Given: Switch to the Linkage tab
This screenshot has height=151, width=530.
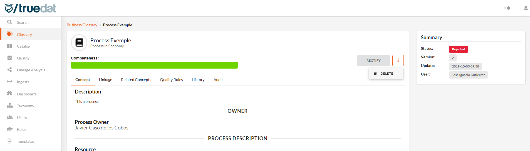Looking at the screenshot, I should pyautogui.click(x=105, y=80).
